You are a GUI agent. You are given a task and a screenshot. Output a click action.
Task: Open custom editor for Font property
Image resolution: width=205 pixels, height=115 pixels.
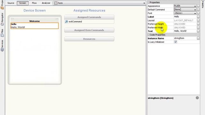tap(198, 13)
